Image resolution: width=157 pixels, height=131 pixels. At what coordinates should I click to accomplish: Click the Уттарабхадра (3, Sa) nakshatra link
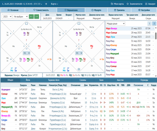click(58, 94)
